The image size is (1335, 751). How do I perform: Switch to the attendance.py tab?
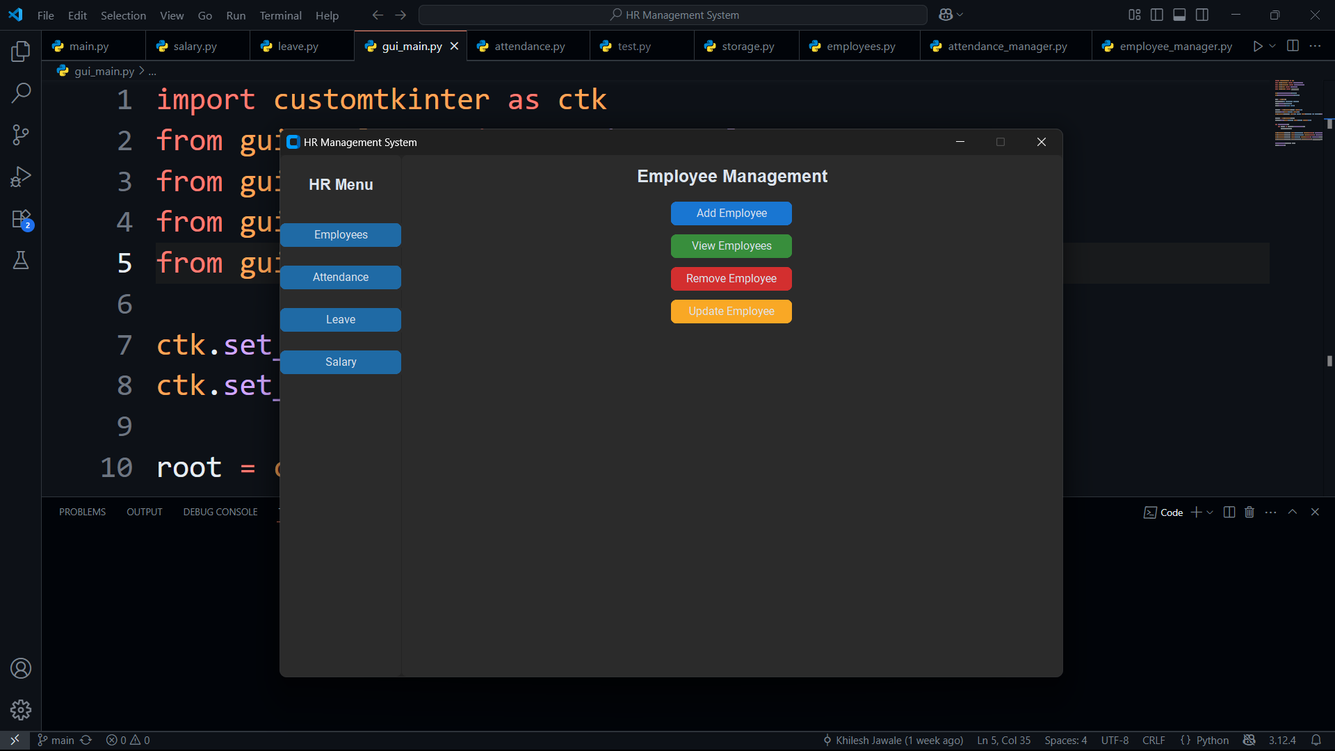tap(529, 46)
